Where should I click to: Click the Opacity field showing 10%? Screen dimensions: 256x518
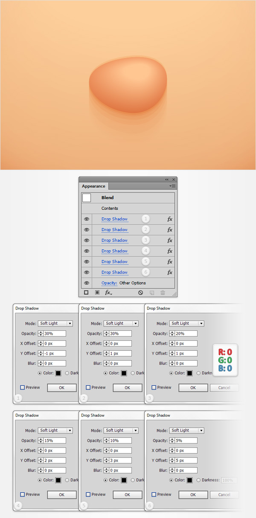coord(120,440)
